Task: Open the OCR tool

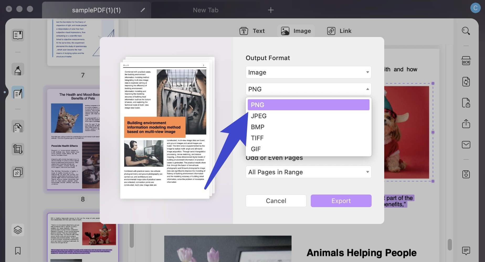Action: point(466,60)
